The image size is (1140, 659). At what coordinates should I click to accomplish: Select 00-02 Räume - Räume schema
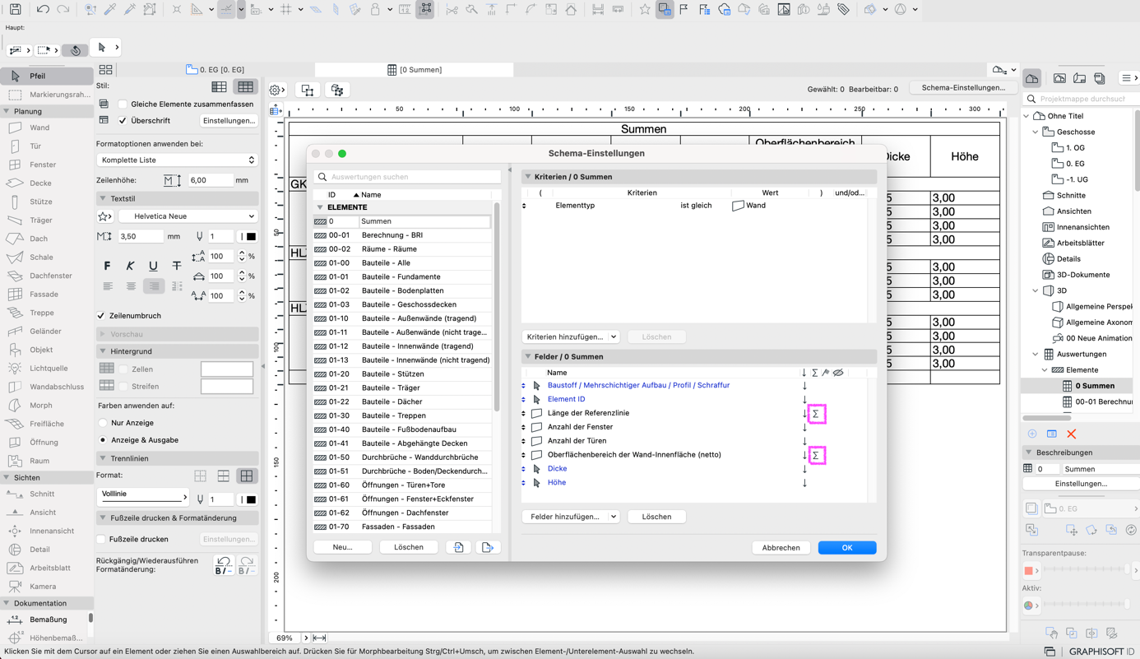(402, 249)
